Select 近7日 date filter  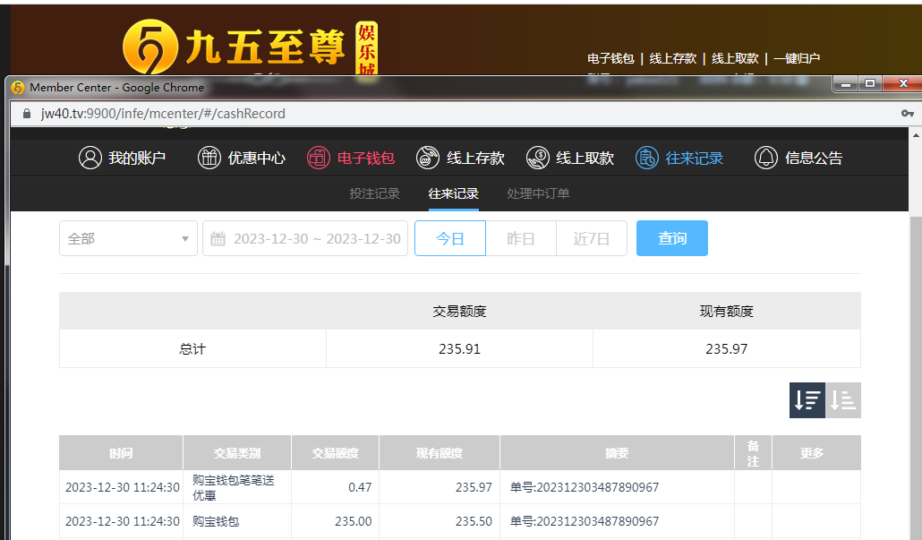pyautogui.click(x=592, y=238)
